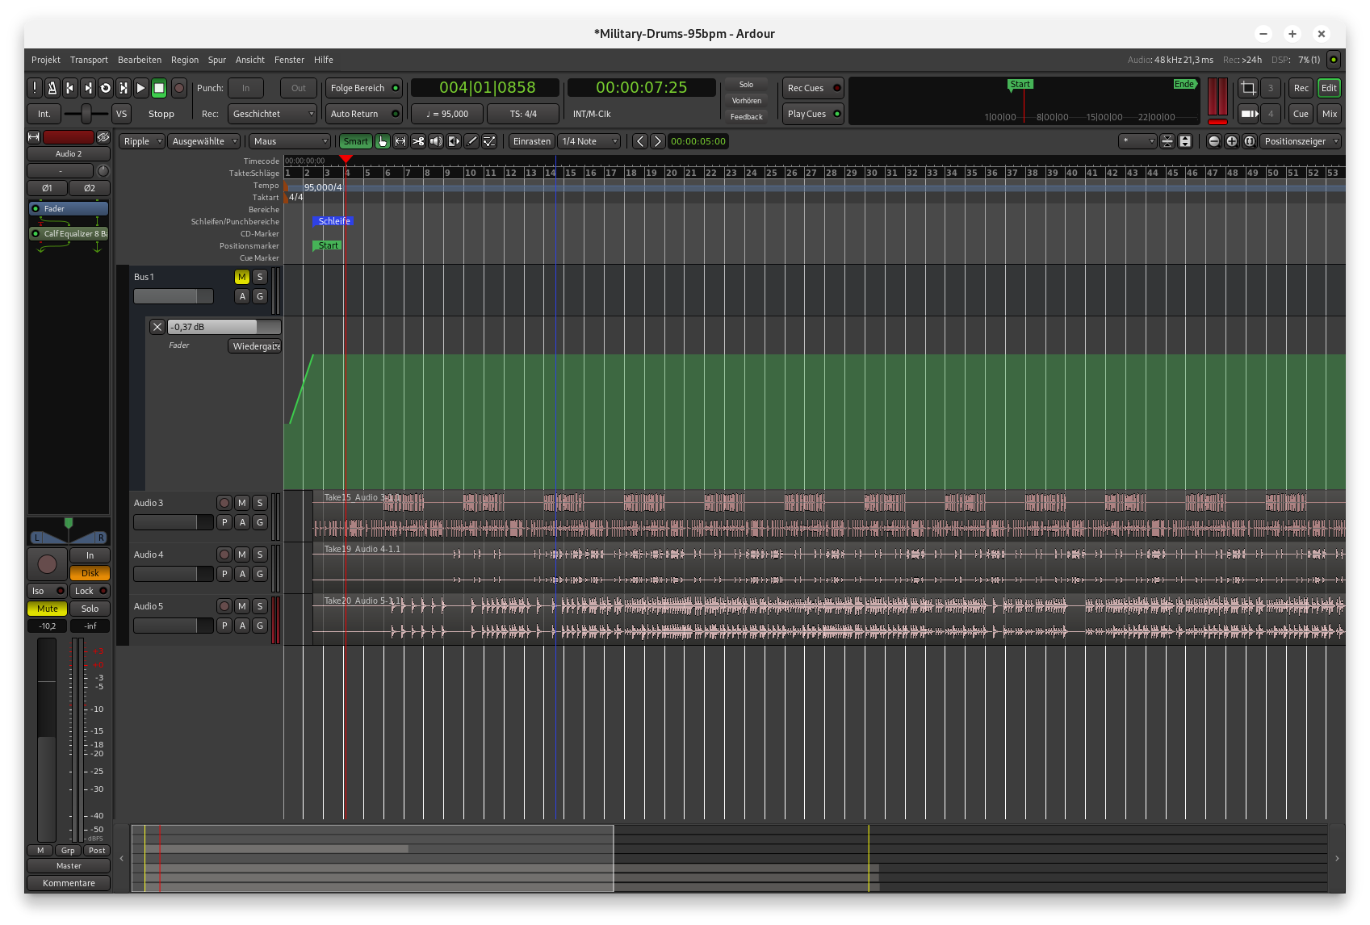
Task: Expand track heights icon
Action: tap(1185, 141)
